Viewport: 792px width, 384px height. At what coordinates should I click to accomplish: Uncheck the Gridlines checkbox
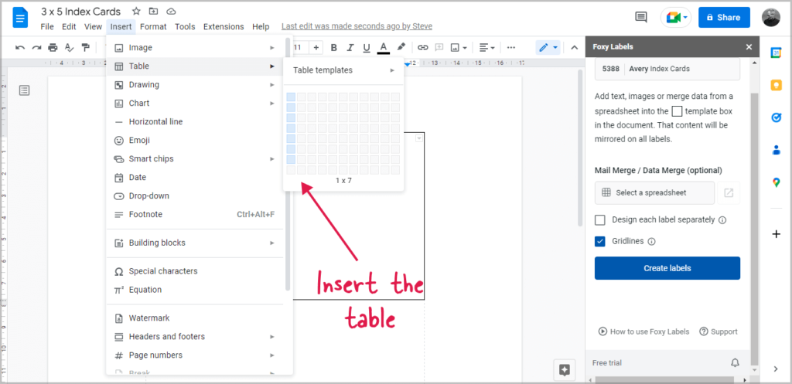[x=600, y=241]
